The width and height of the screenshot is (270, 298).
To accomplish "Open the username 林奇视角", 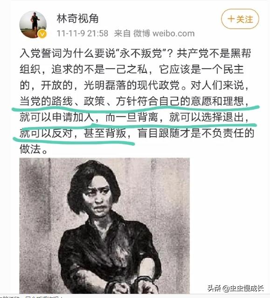I will (x=77, y=19).
